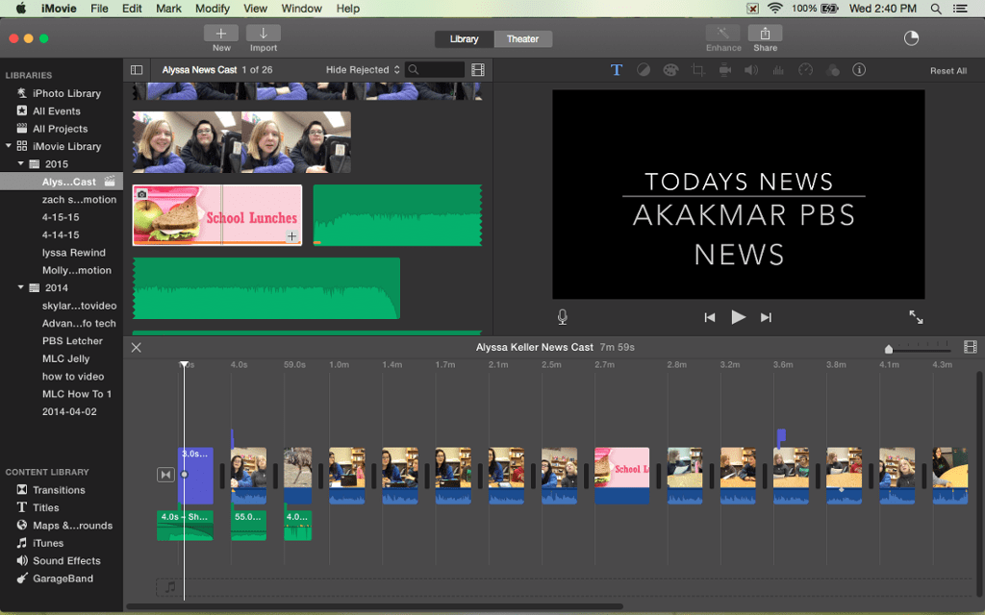985x615 pixels.
Task: Open the speed adjustment tool
Action: pyautogui.click(x=805, y=69)
